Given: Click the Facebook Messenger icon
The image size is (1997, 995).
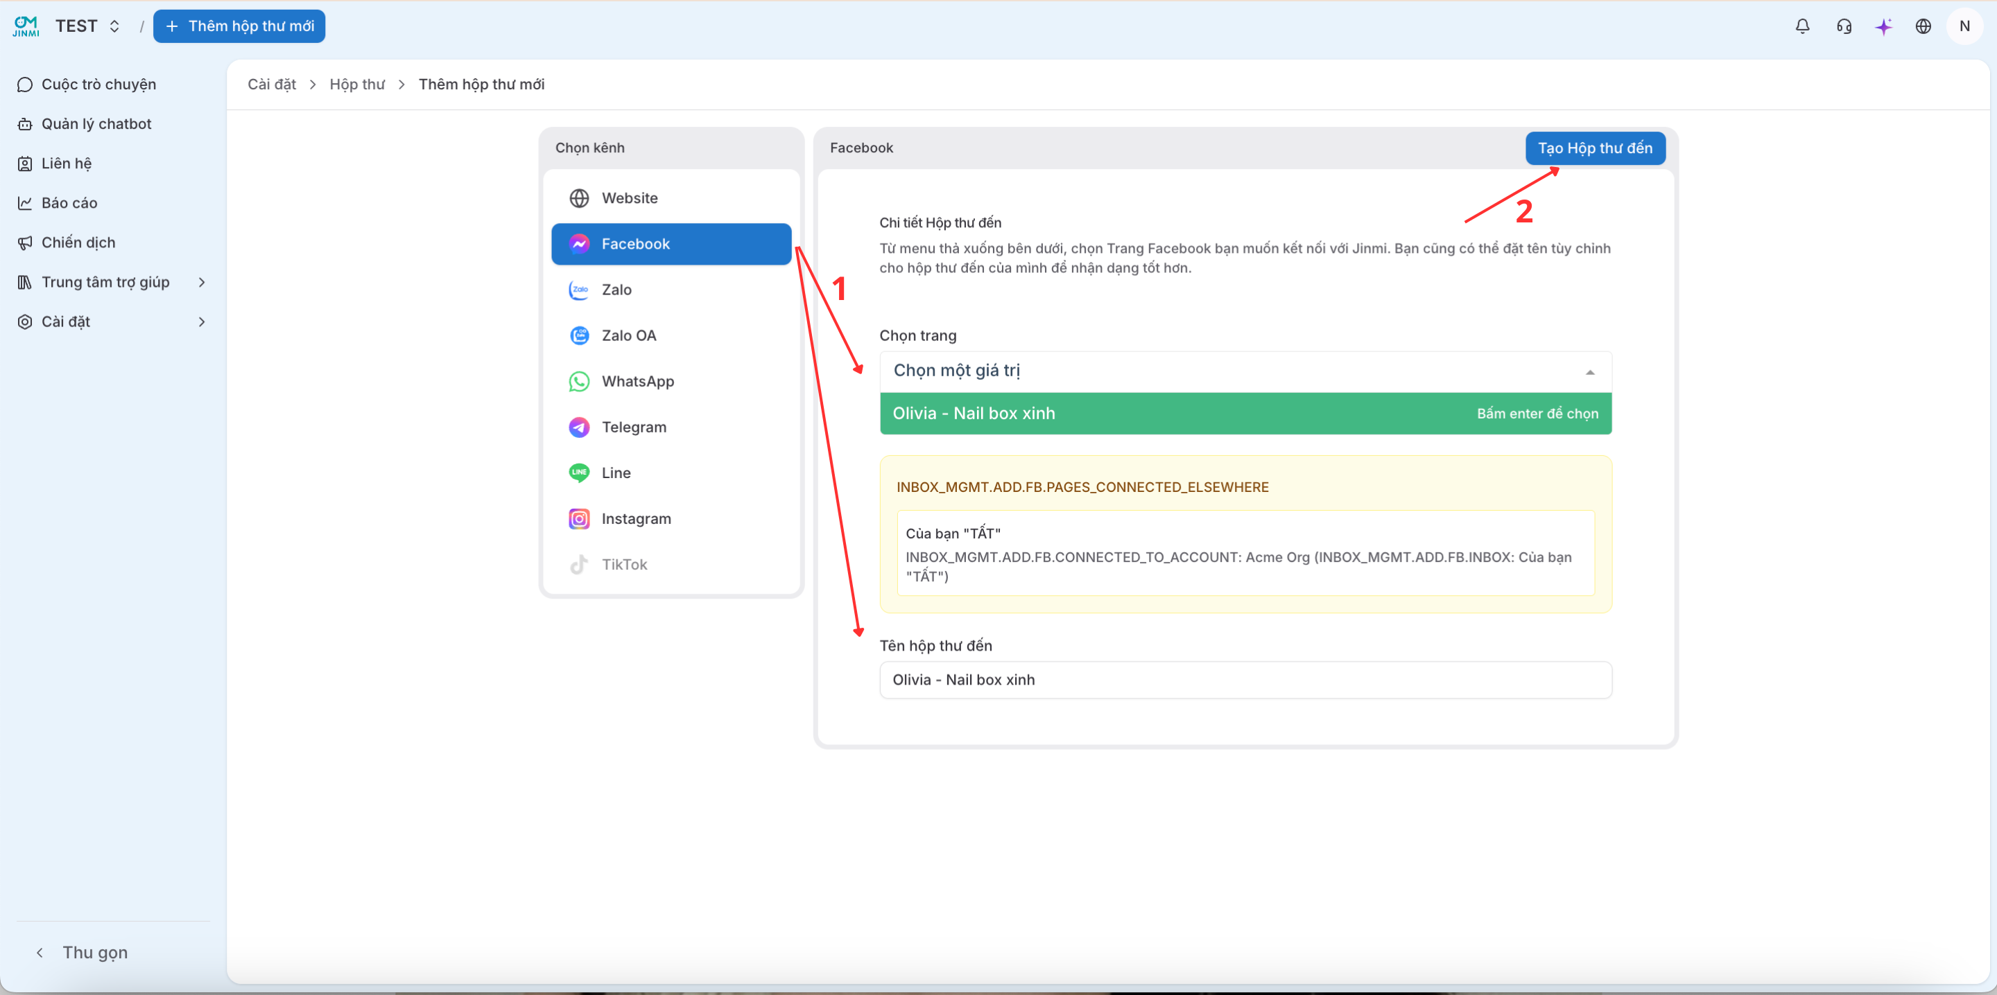Looking at the screenshot, I should [579, 244].
